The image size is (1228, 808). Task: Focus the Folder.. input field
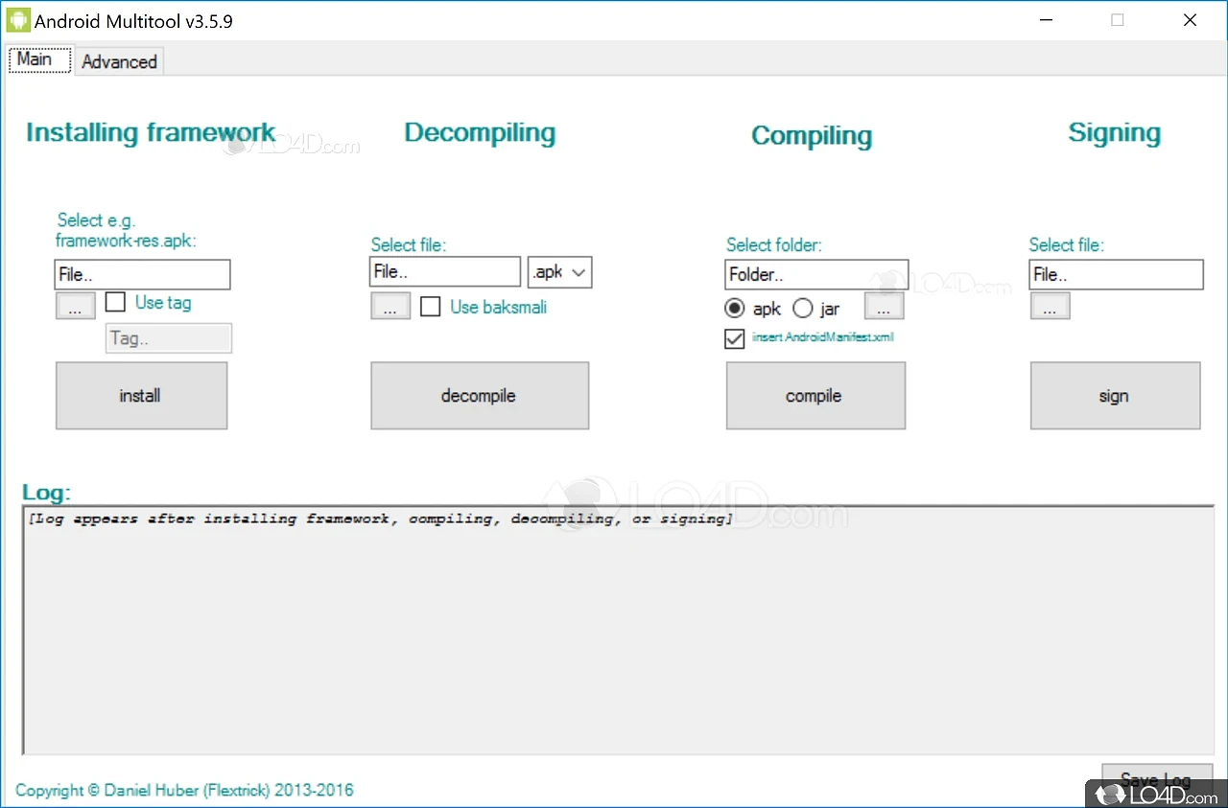coord(816,274)
